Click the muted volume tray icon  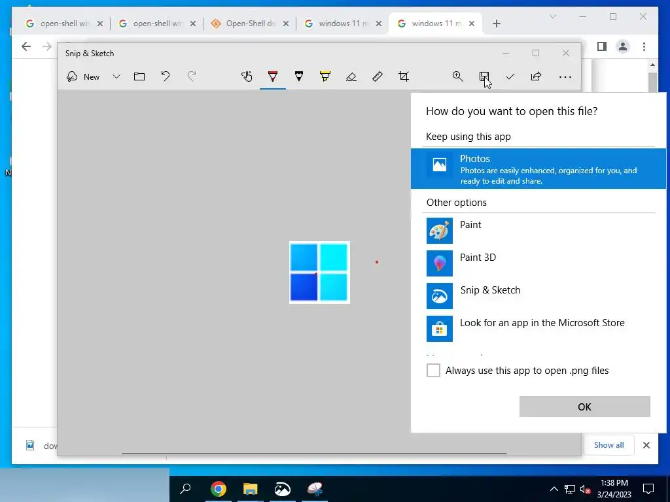click(586, 489)
